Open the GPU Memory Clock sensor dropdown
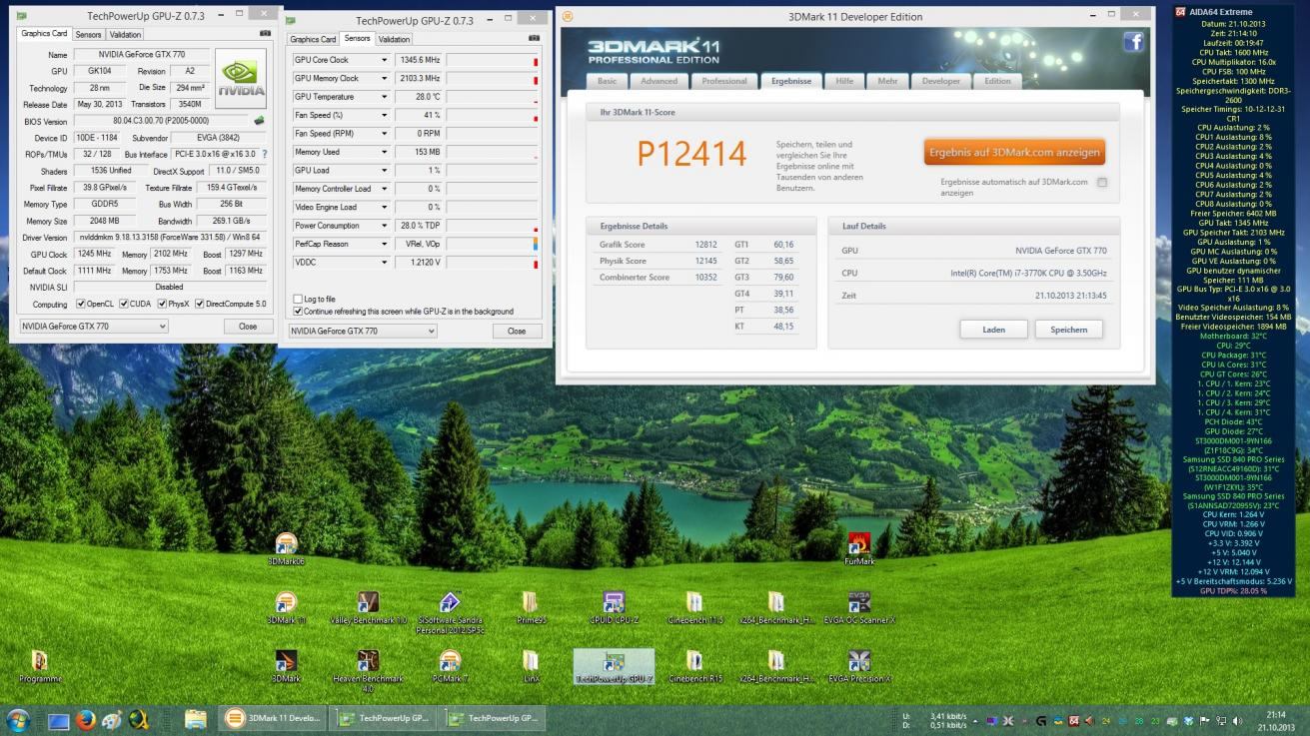The image size is (1310, 736). tap(384, 78)
